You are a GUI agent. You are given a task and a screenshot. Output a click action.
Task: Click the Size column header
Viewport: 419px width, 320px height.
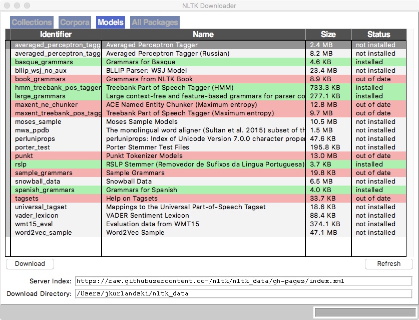(x=328, y=34)
